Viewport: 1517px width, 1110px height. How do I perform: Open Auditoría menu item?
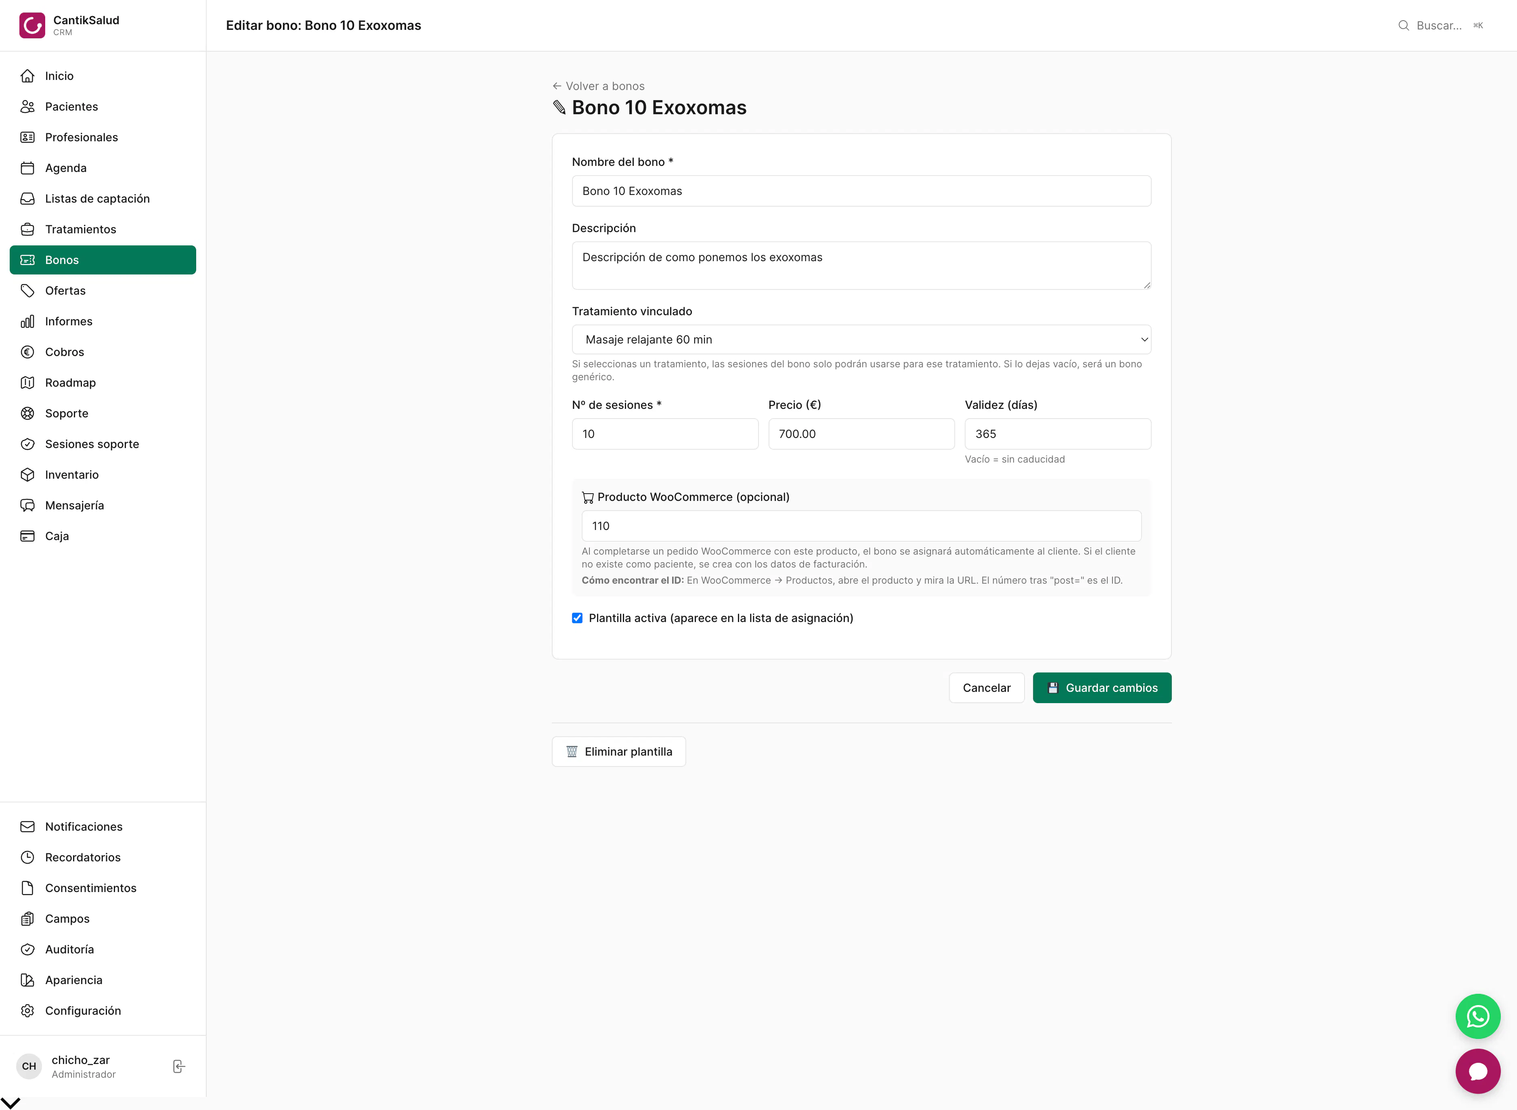103,949
